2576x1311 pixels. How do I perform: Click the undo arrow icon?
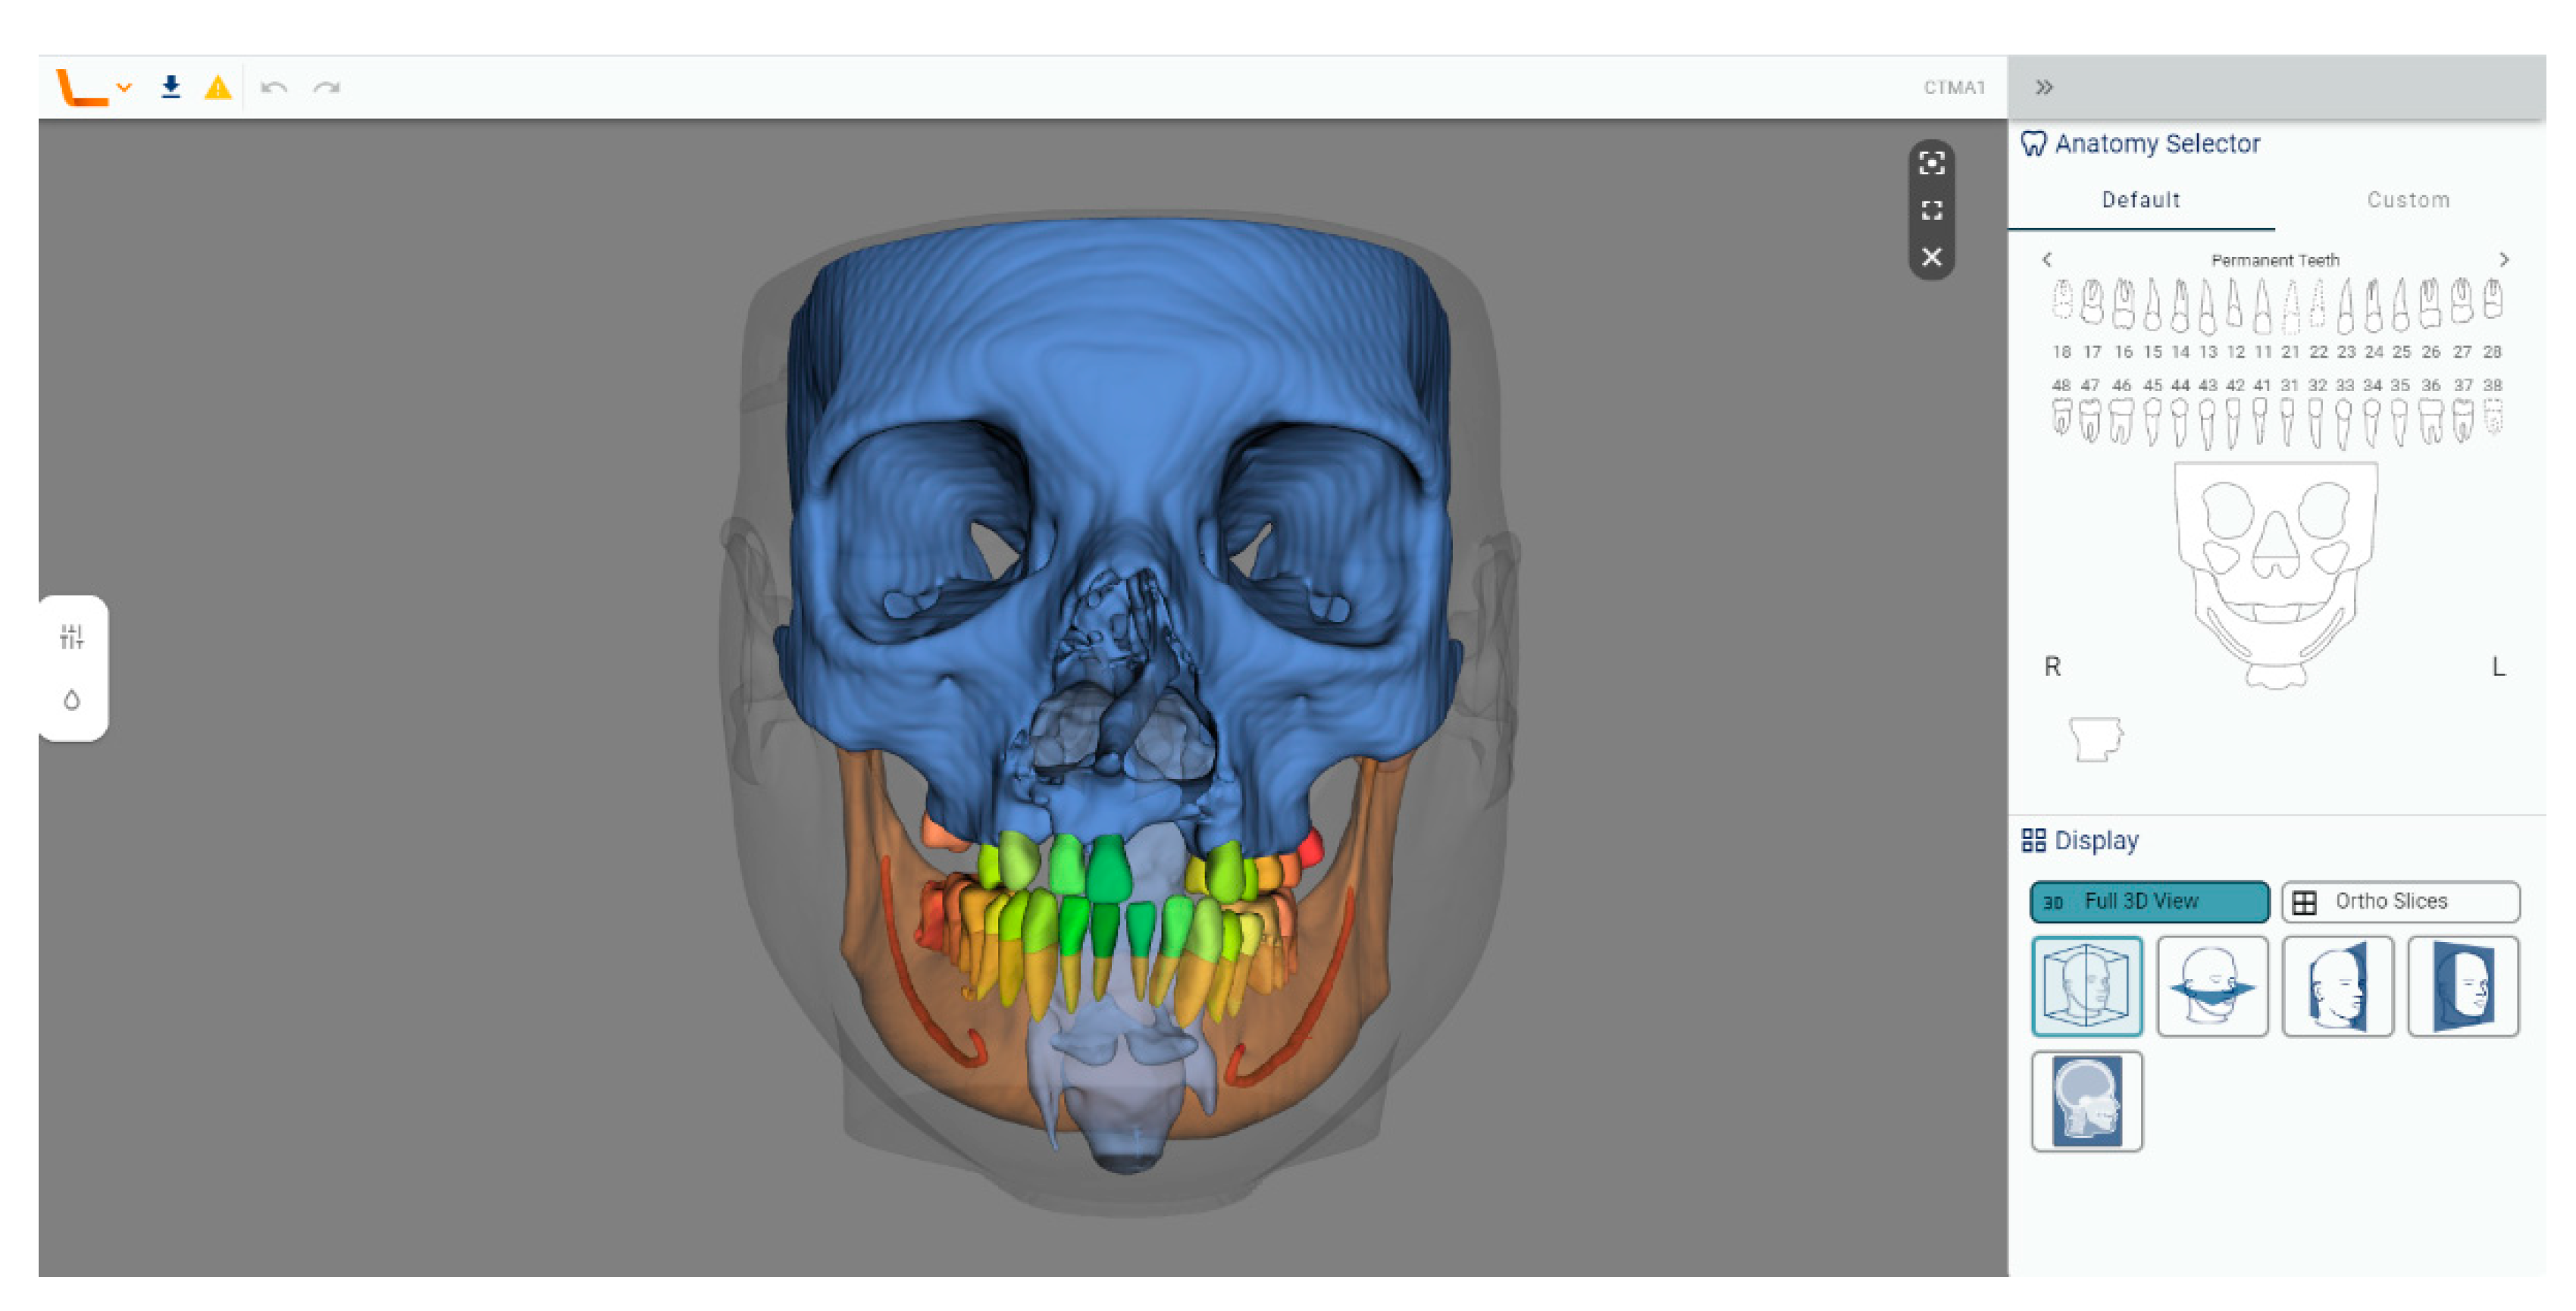[x=273, y=88]
